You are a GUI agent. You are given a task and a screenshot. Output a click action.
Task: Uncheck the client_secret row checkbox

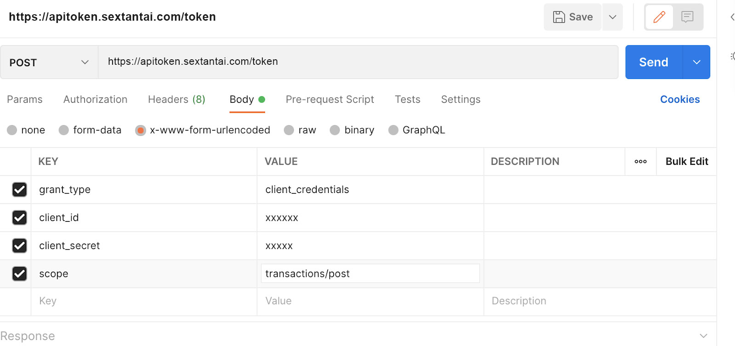tap(19, 245)
